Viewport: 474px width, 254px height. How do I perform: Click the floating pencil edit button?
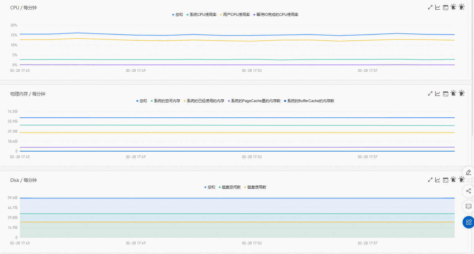point(468,172)
